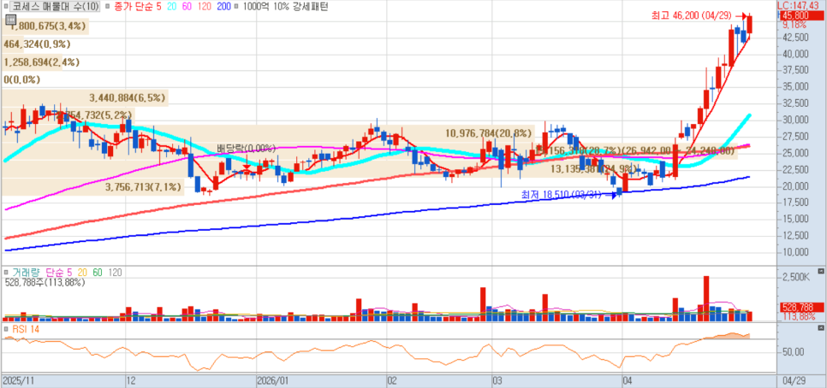
Task: Click the 50.00 RSI axis label
Action: click(794, 351)
